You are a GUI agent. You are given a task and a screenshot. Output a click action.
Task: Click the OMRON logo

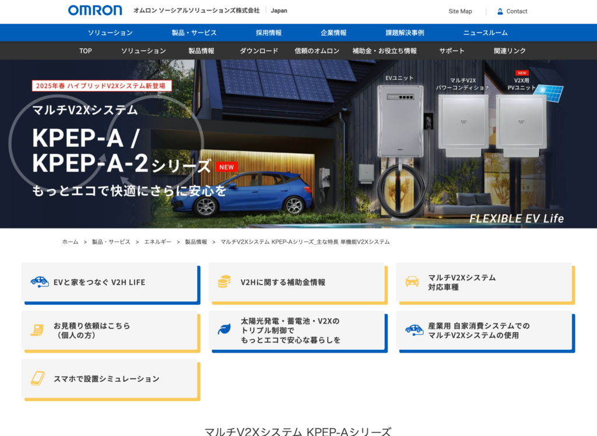click(95, 10)
